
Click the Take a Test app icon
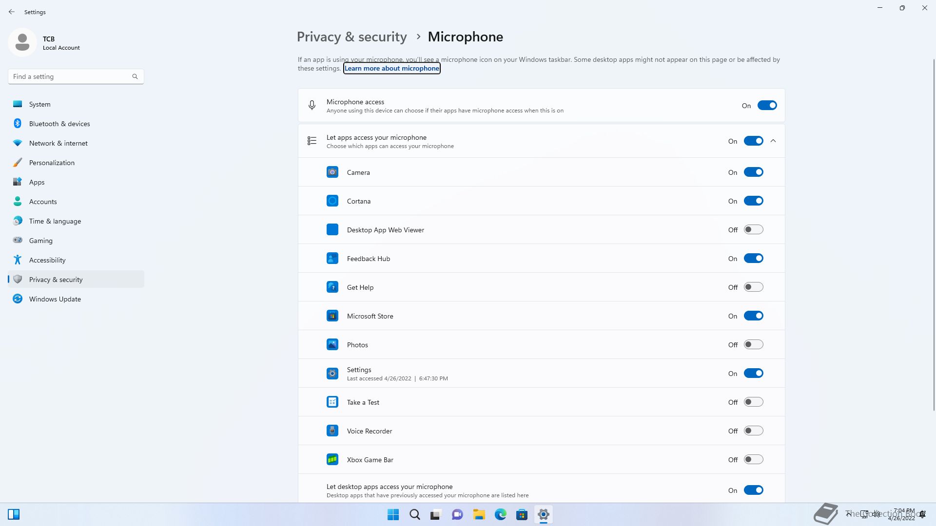point(332,402)
